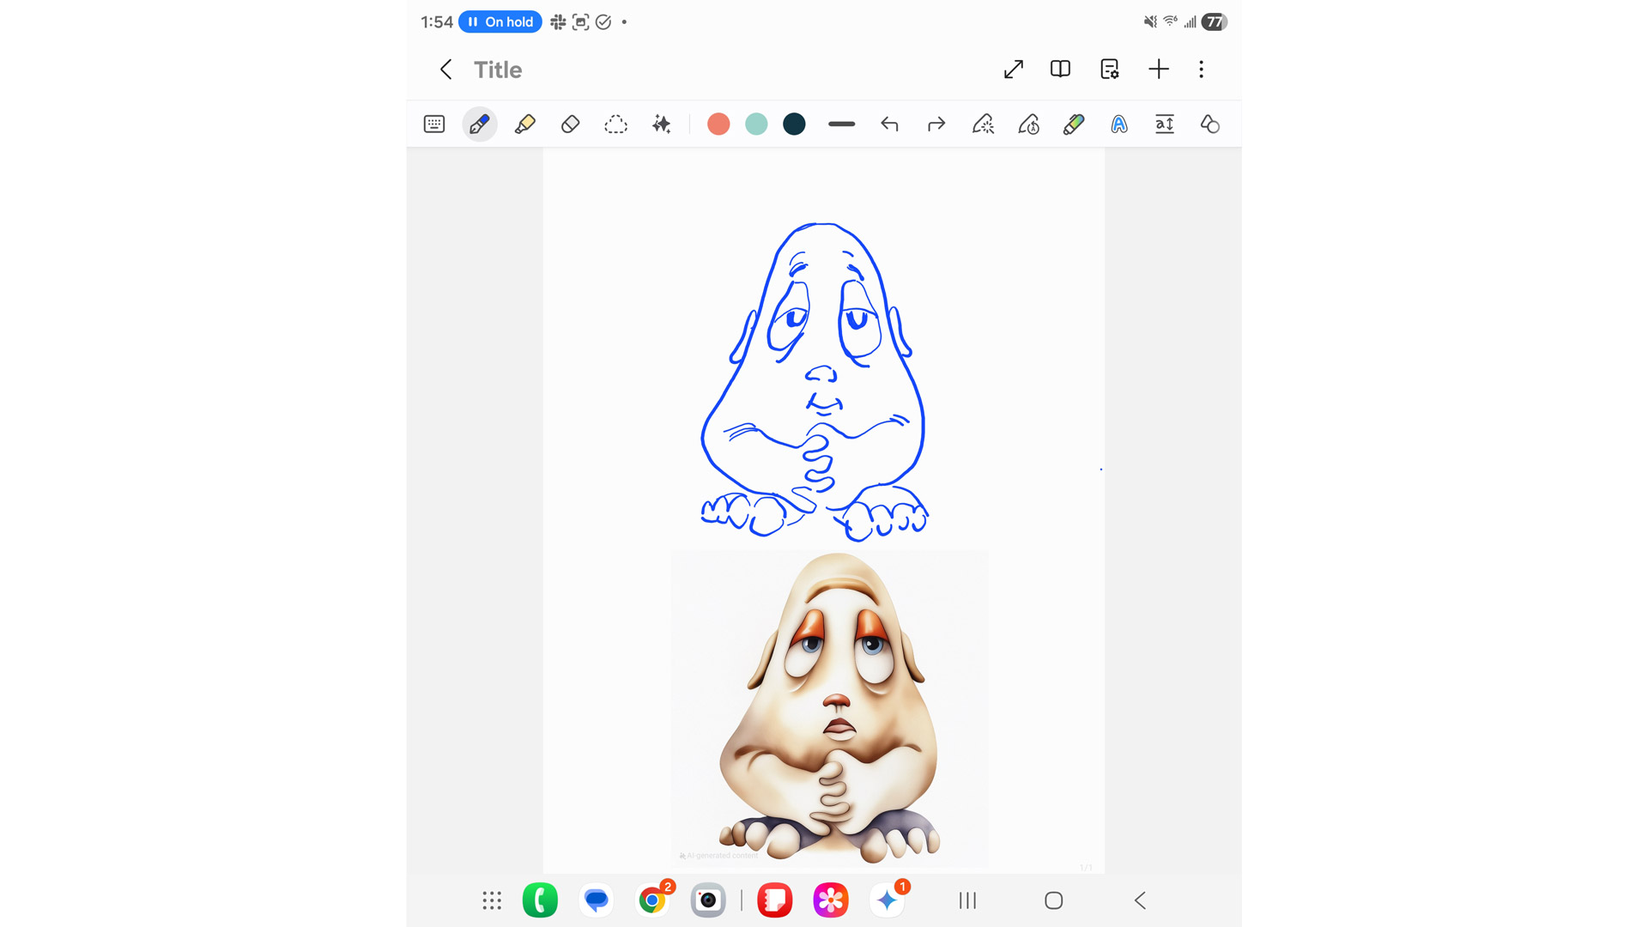Open the AI sketch sparkle tool
This screenshot has width=1648, height=927.
coord(661,124)
